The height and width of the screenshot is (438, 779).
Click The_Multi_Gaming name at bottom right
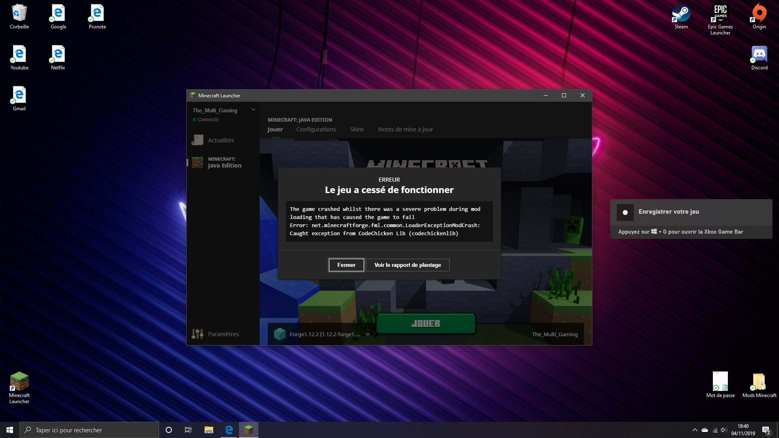pos(555,334)
